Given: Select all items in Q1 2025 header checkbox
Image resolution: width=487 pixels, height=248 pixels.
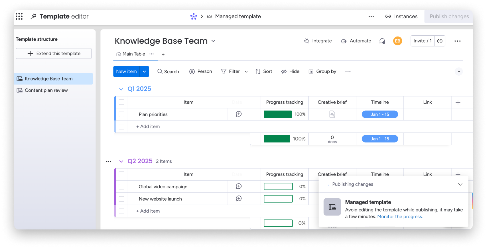Looking at the screenshot, I should (121, 102).
